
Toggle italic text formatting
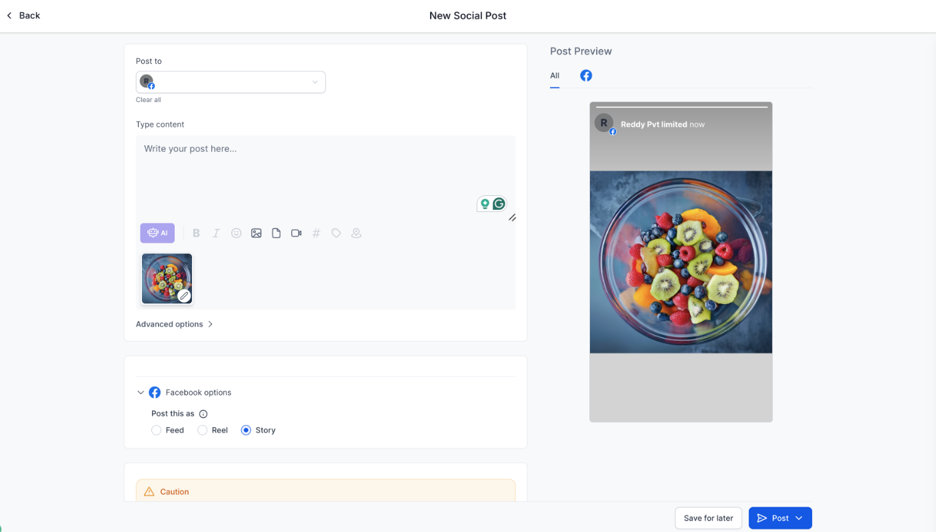[x=216, y=233]
